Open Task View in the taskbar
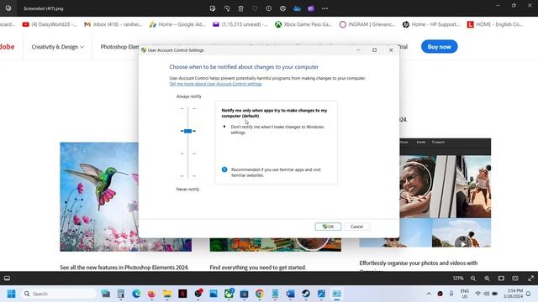Screen dimensions: 538x302 pyautogui.click(x=106, y=294)
